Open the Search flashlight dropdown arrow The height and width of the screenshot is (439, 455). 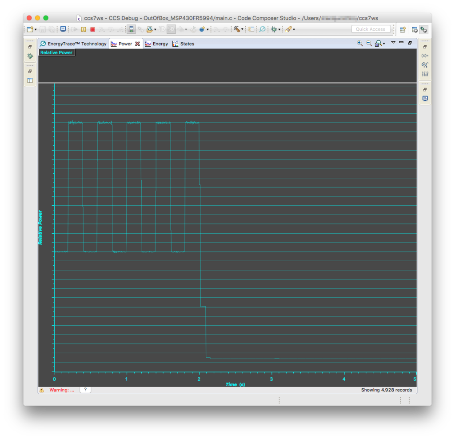[x=294, y=30]
